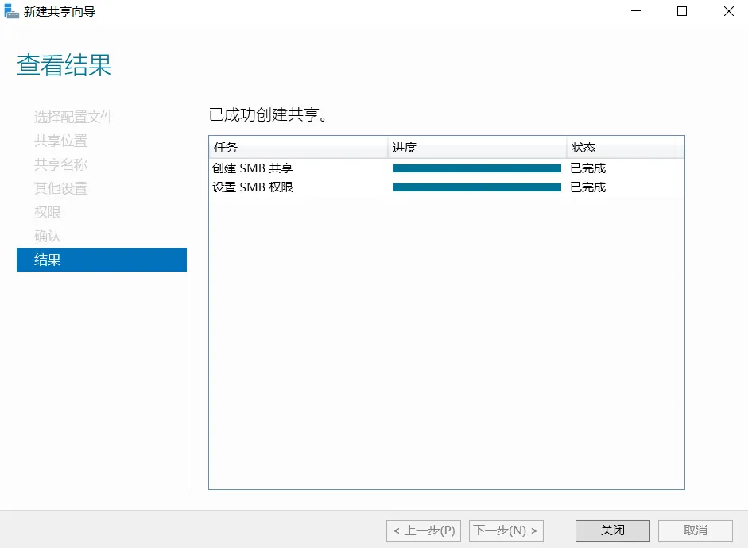Click the 状态 column header
This screenshot has height=548, width=748.
coord(620,148)
